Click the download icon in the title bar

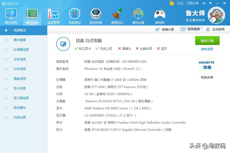(203, 3)
